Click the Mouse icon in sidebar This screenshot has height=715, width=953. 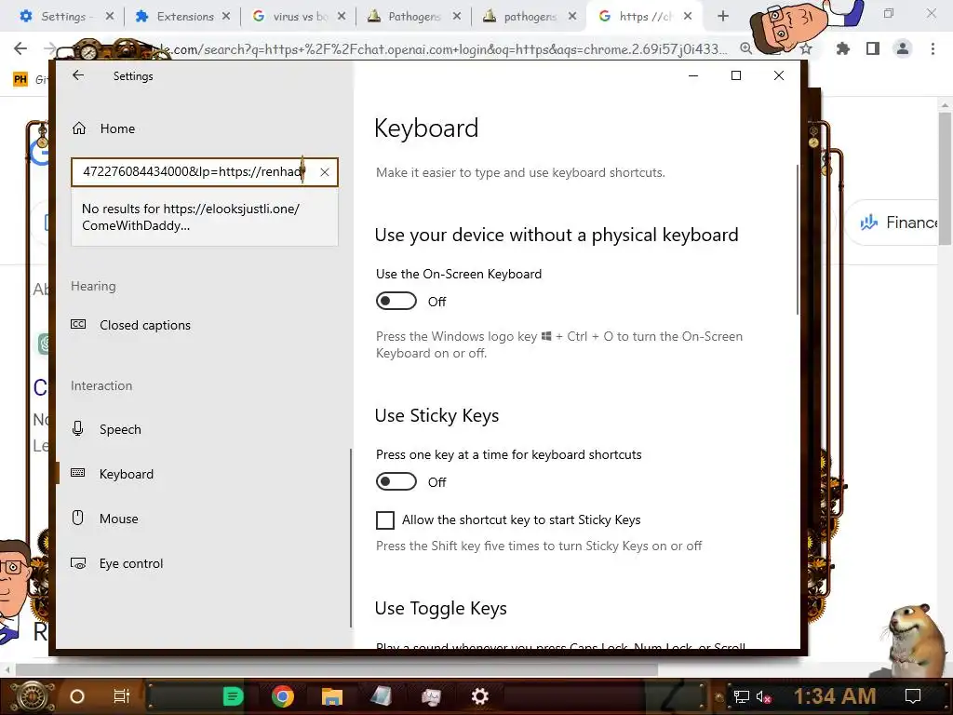point(78,518)
